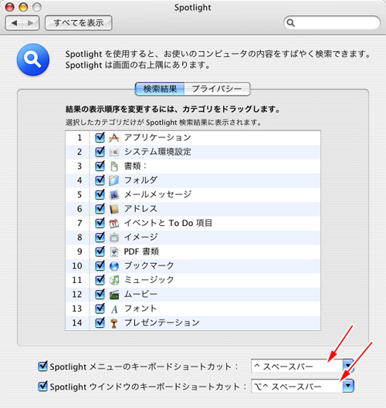Click the 書類 document icon

coord(113,167)
